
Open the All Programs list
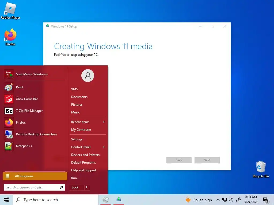[35, 176]
